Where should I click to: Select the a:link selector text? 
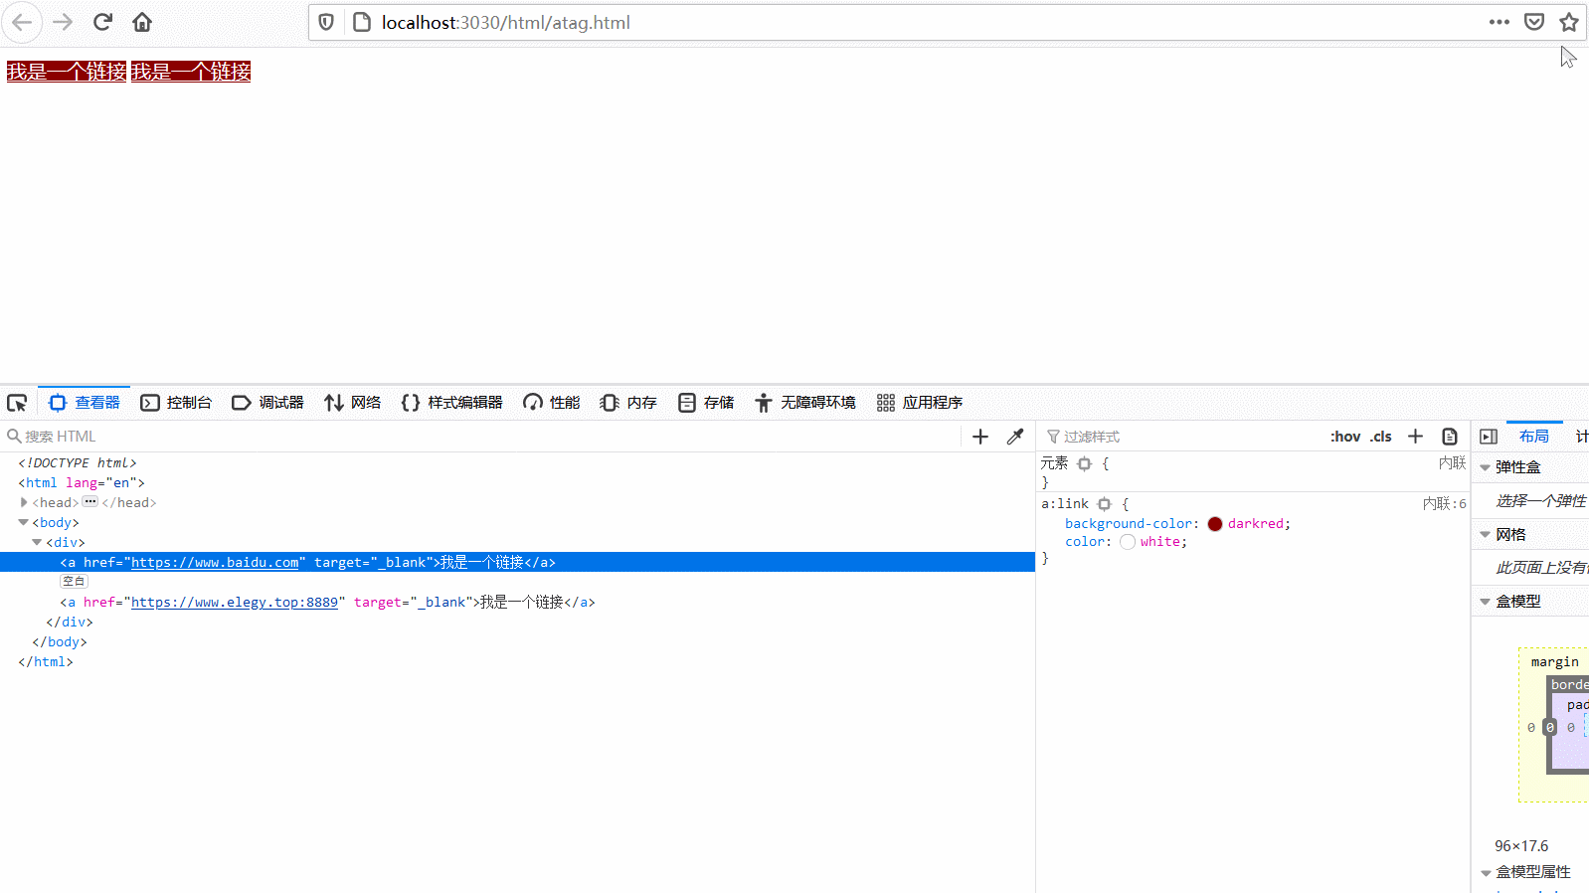click(x=1065, y=504)
